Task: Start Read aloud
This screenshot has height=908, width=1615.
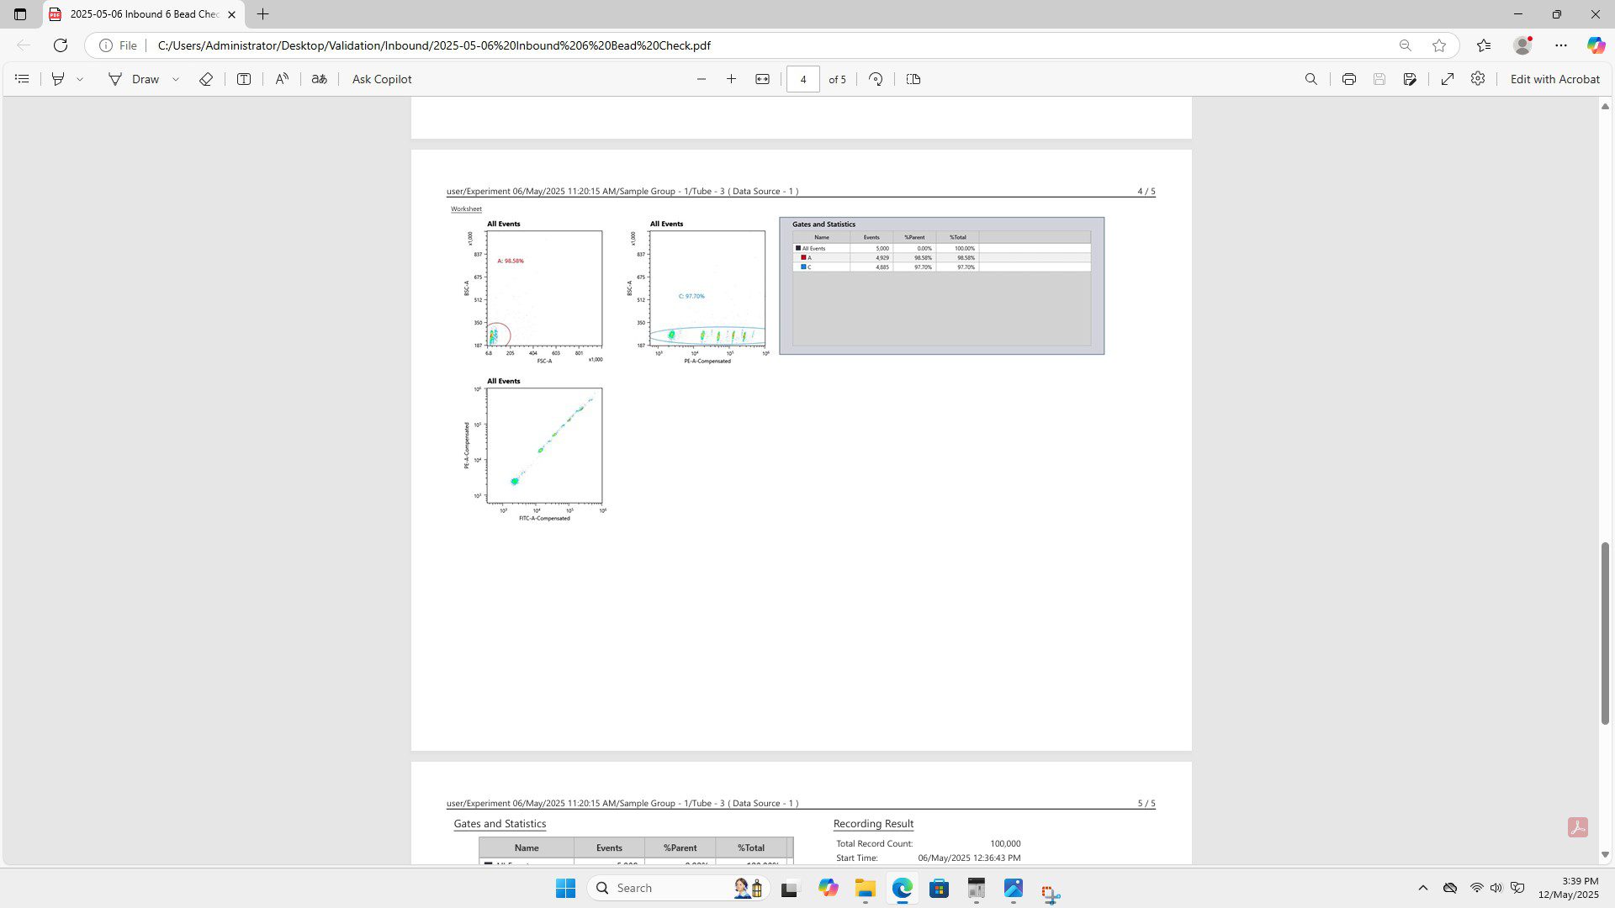Action: pos(282,79)
